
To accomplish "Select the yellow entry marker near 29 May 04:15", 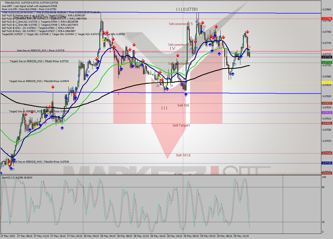I will tap(222, 39).
